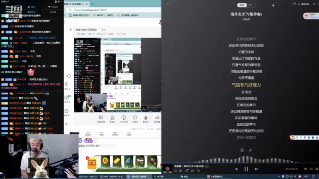
Task: Click the round minus icon in left sidebar
Action: [x=69, y=76]
